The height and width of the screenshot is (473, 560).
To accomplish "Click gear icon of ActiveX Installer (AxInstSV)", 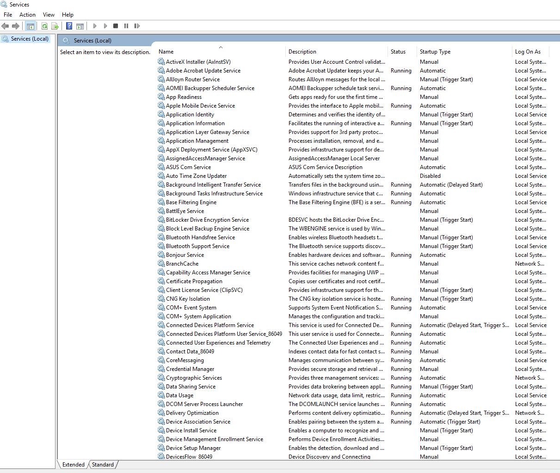I will [161, 61].
